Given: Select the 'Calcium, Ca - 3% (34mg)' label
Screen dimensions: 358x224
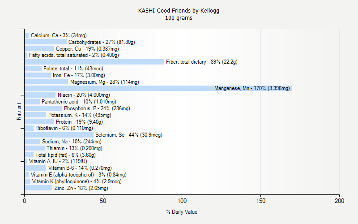Looking at the screenshot, I should pos(59,35).
